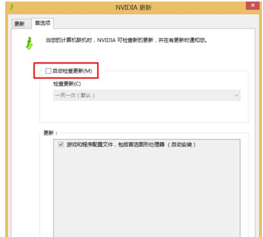Image resolution: width=263 pixels, height=237 pixels.
Task: Click the NVIDIA icon in title bar
Action: click(12, 8)
